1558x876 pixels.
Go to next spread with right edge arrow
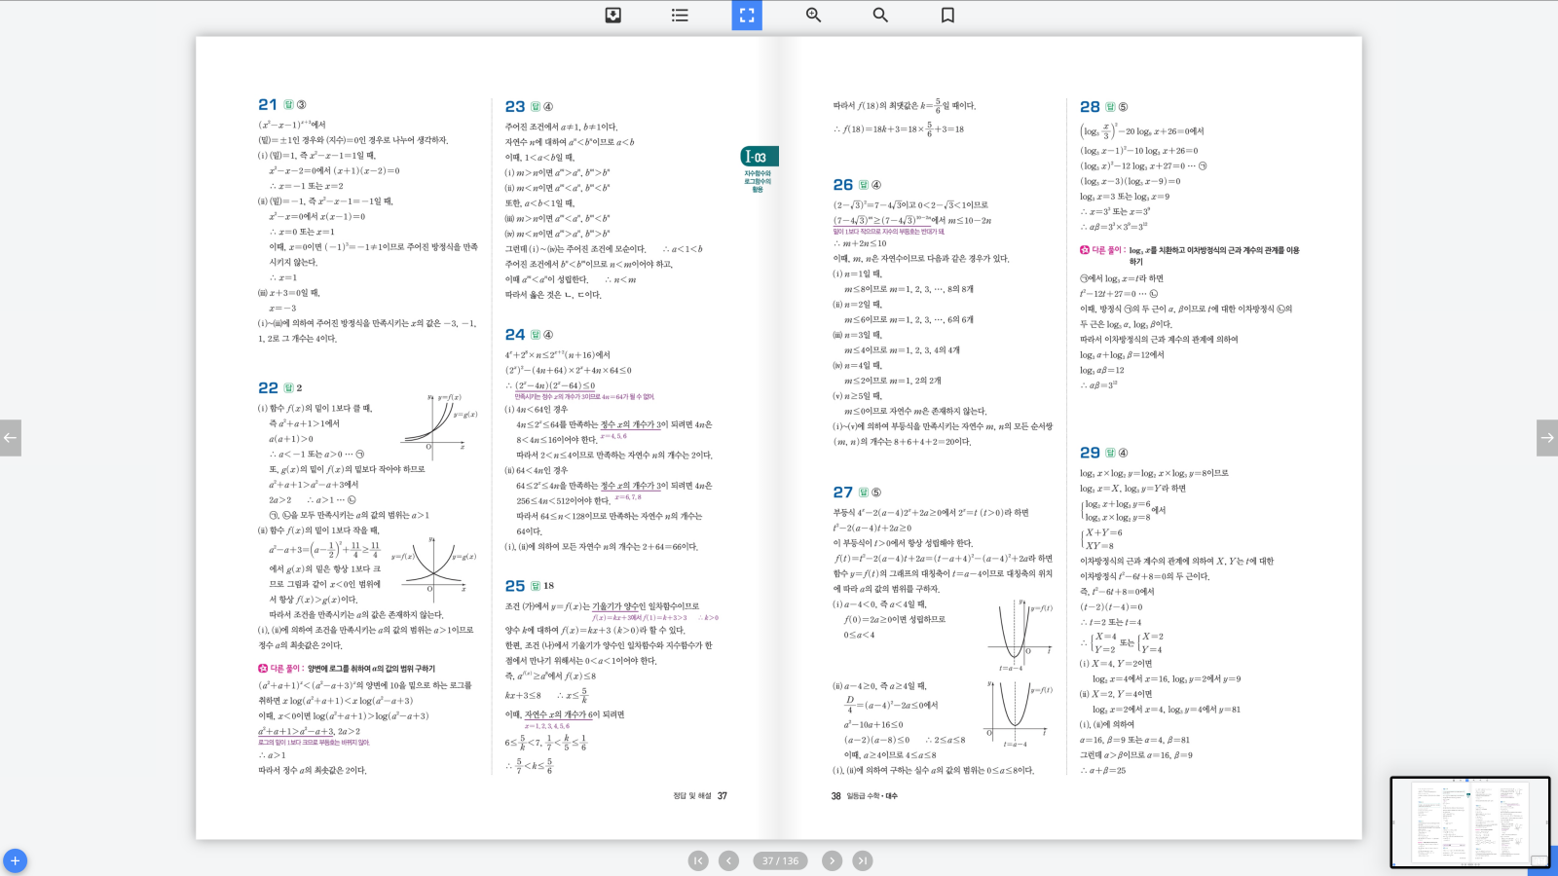click(1547, 438)
